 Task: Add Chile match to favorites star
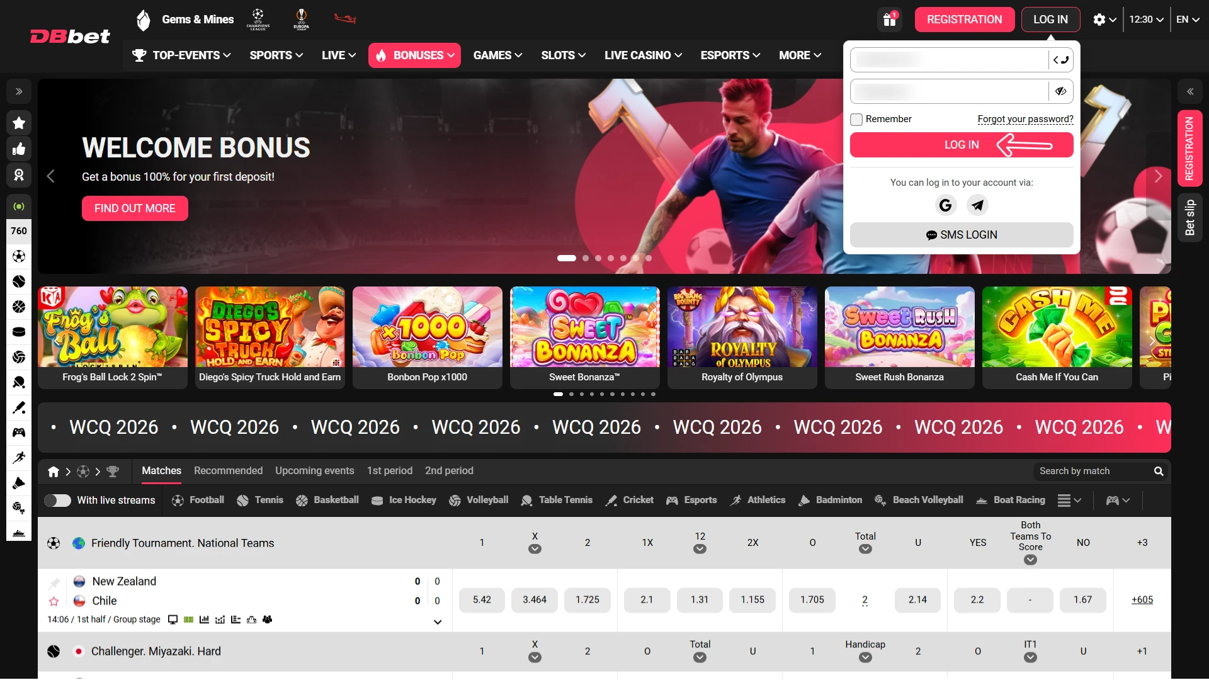click(x=54, y=601)
